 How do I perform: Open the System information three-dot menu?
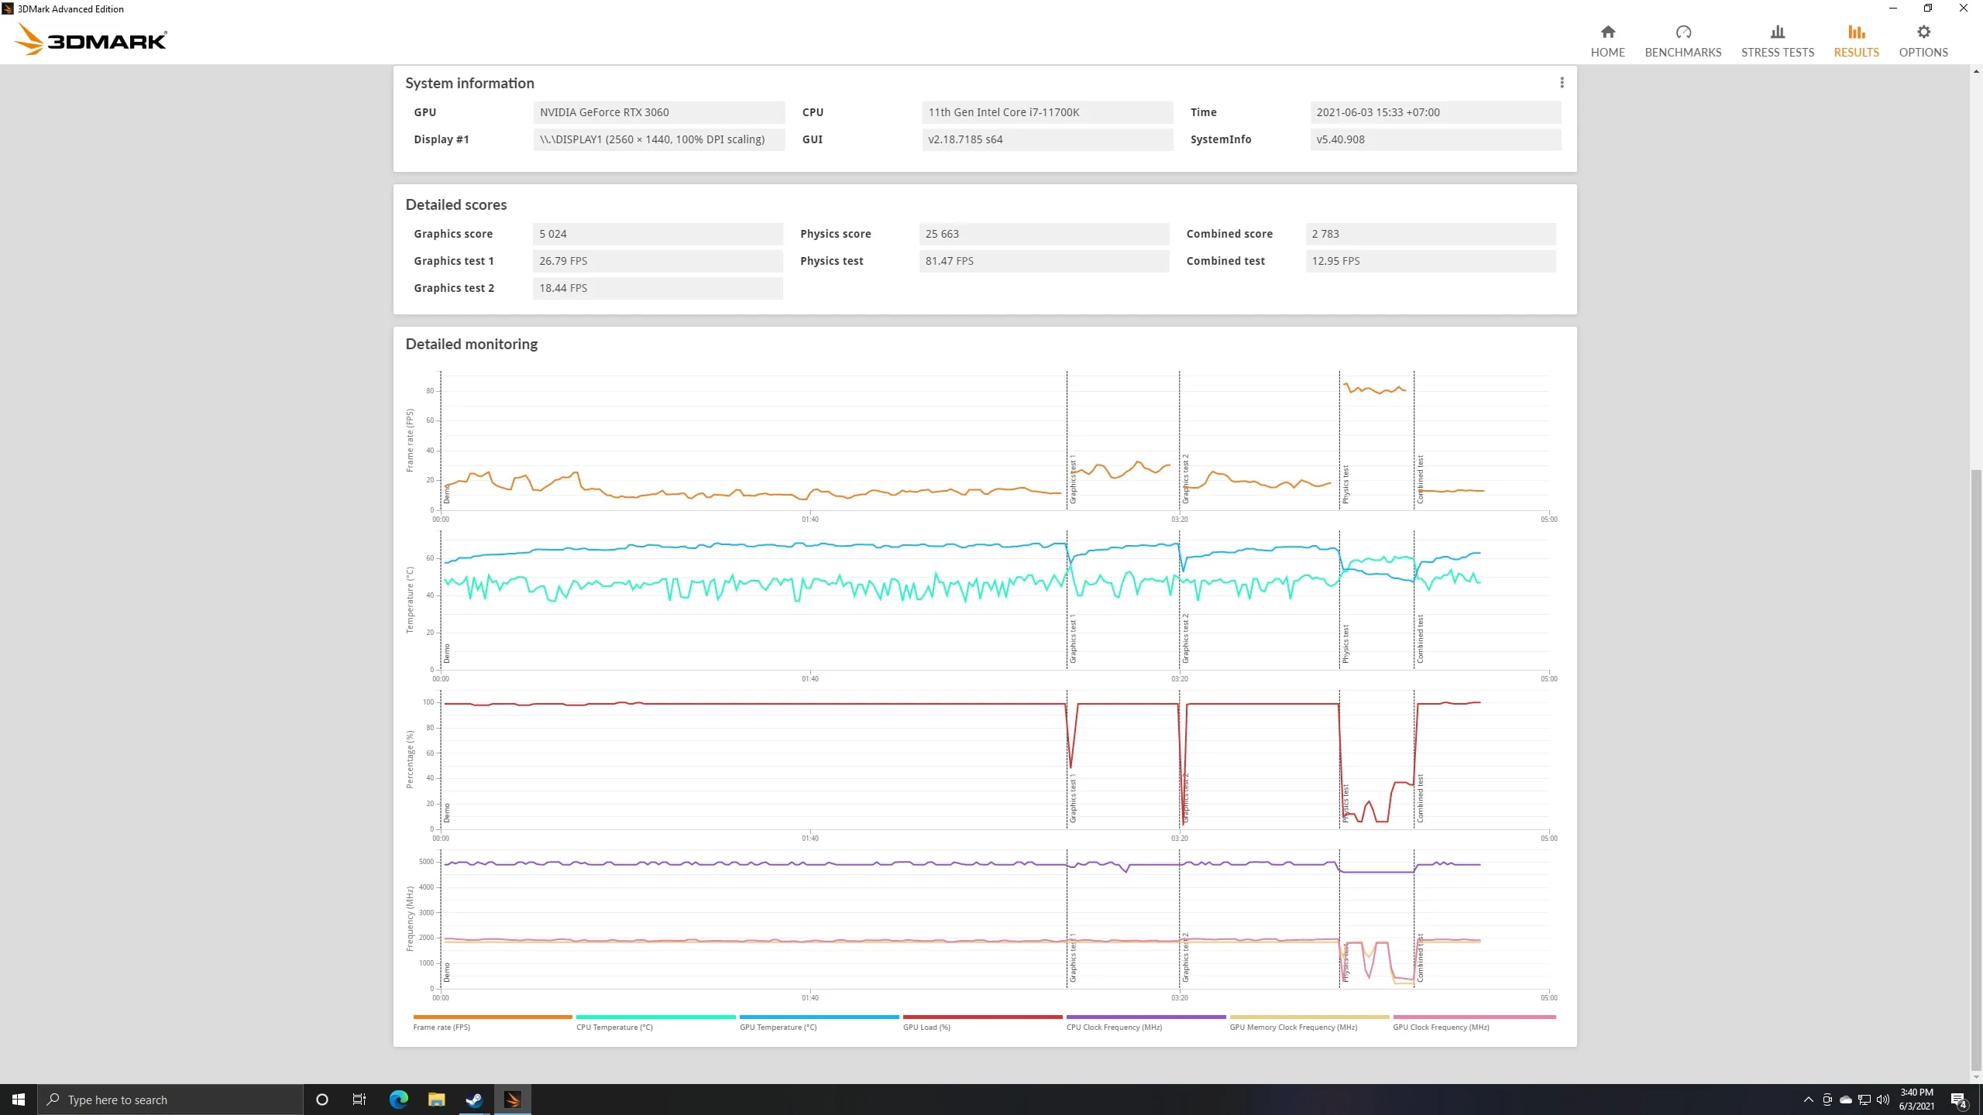pos(1562,83)
